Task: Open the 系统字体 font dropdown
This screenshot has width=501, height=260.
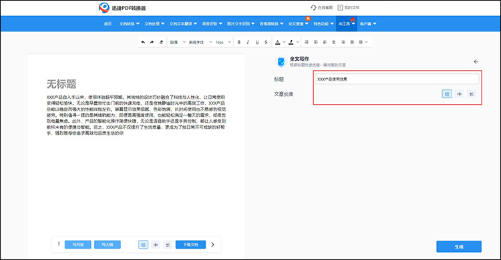Action: pyautogui.click(x=200, y=42)
